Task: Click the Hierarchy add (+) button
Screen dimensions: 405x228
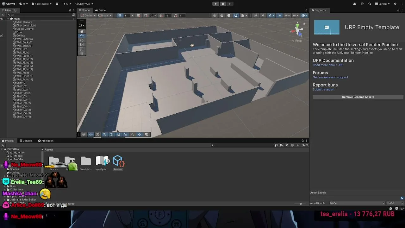Action: tap(3, 15)
